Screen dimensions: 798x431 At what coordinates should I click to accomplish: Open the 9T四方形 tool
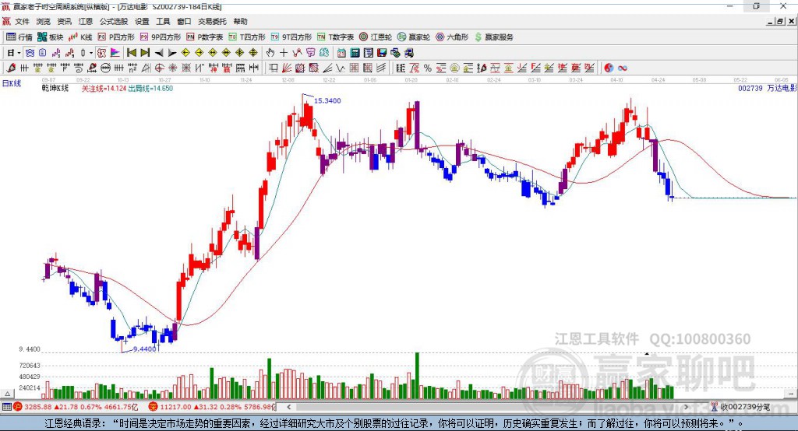291,37
